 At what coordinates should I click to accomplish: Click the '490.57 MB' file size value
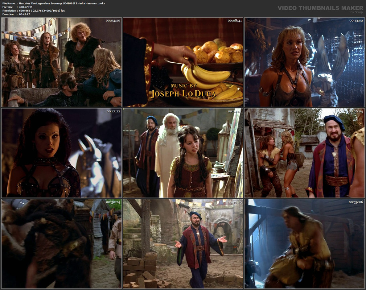pos(26,7)
